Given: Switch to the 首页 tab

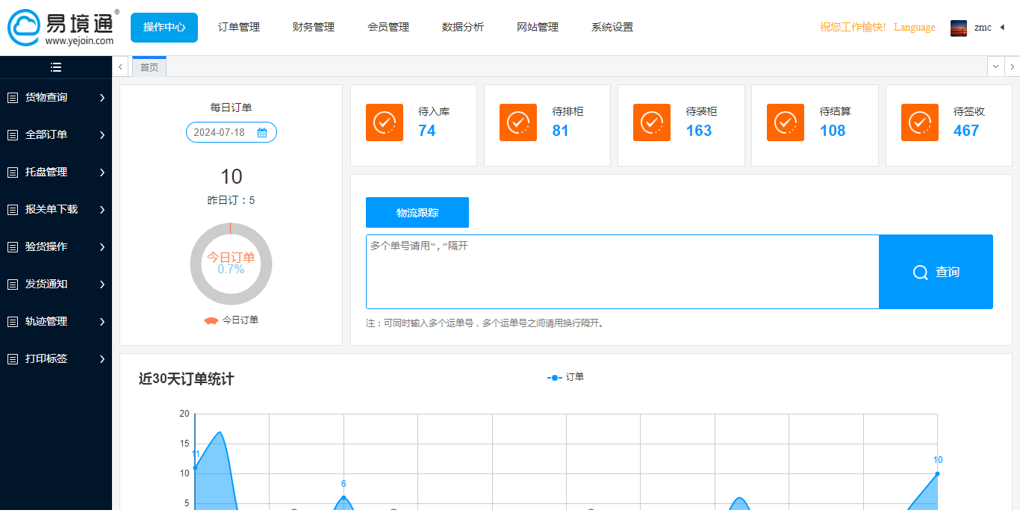Looking at the screenshot, I should [149, 67].
